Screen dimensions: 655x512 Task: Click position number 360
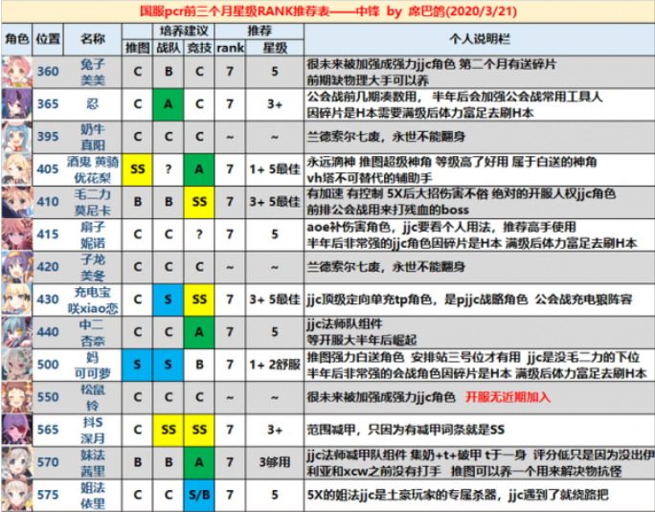(48, 72)
